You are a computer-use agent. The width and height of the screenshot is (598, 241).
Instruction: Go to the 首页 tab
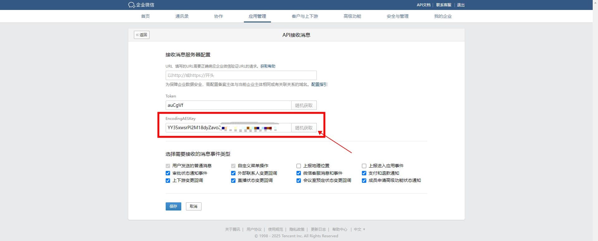145,16
